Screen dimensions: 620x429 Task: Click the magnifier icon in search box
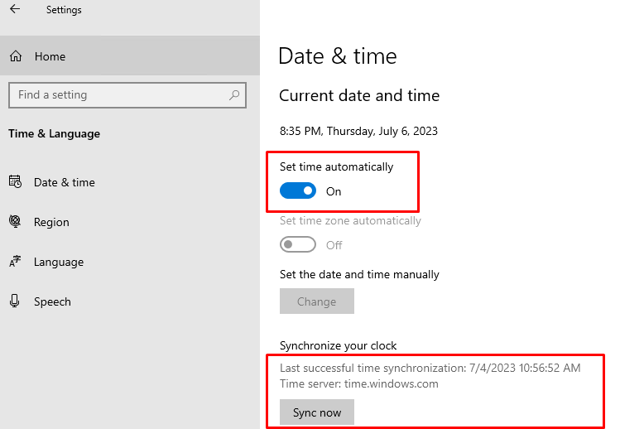(235, 95)
